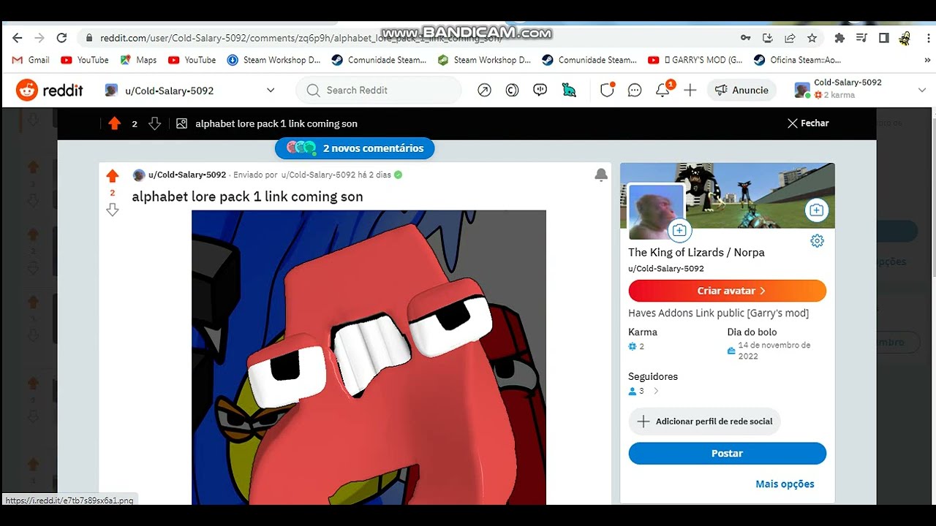Open the GARRY'S MOD bookmark
The height and width of the screenshot is (526, 936).
pyautogui.click(x=695, y=60)
